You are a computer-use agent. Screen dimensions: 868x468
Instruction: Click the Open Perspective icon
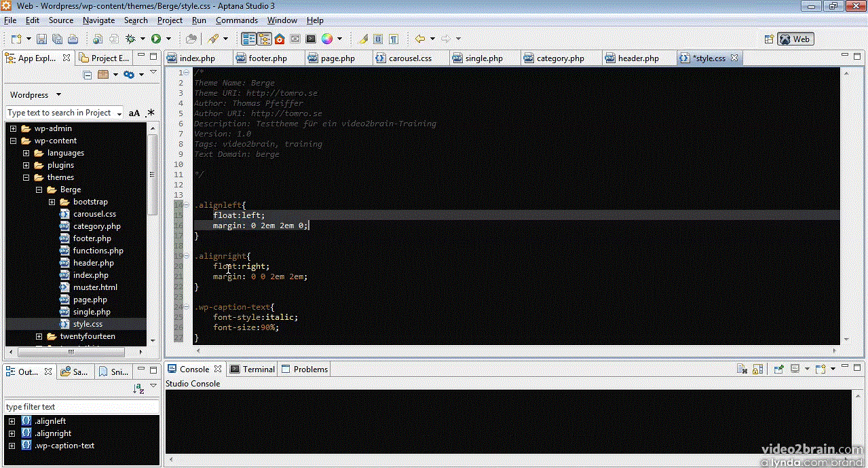pos(769,39)
